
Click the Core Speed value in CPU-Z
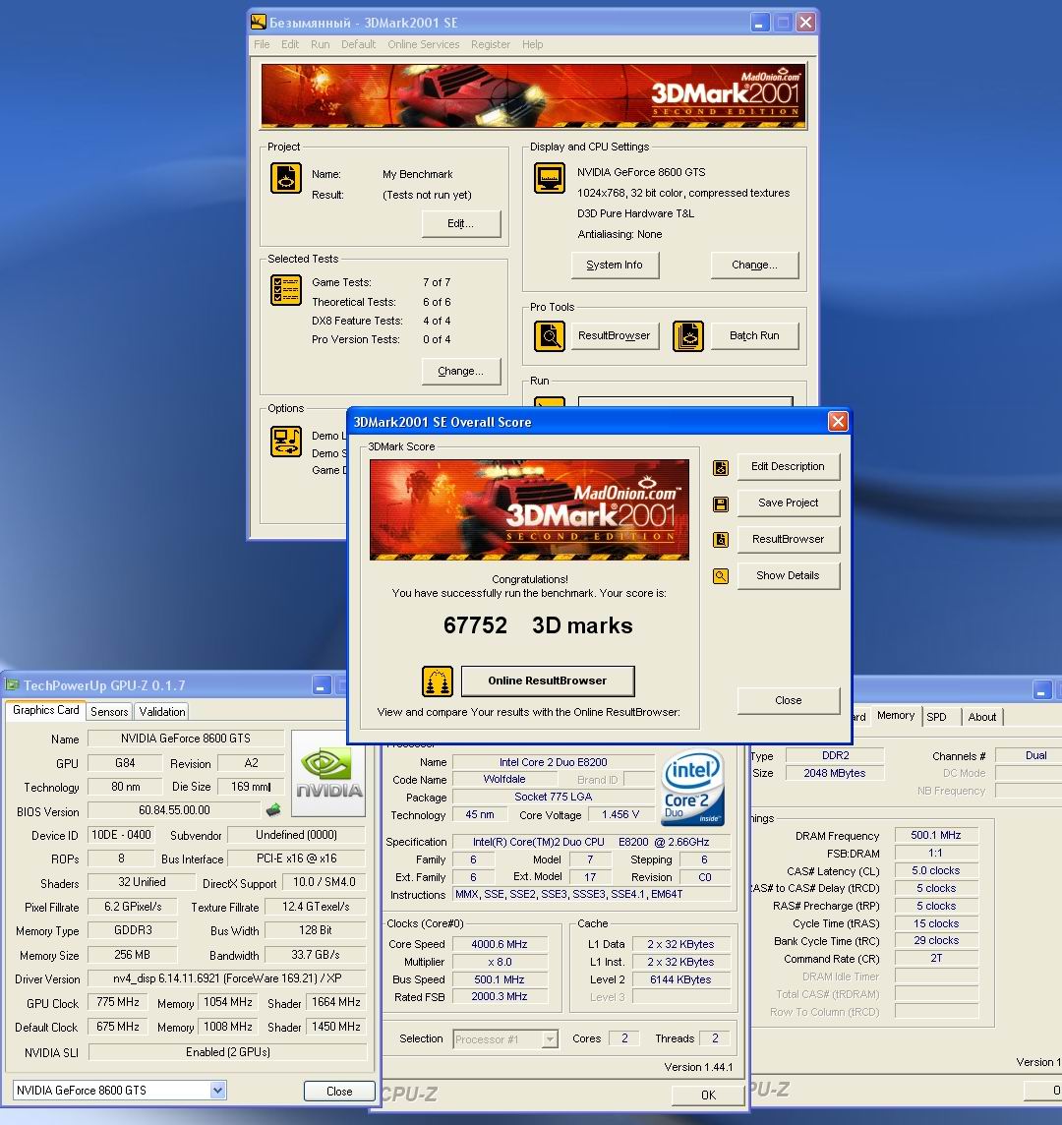tap(500, 944)
